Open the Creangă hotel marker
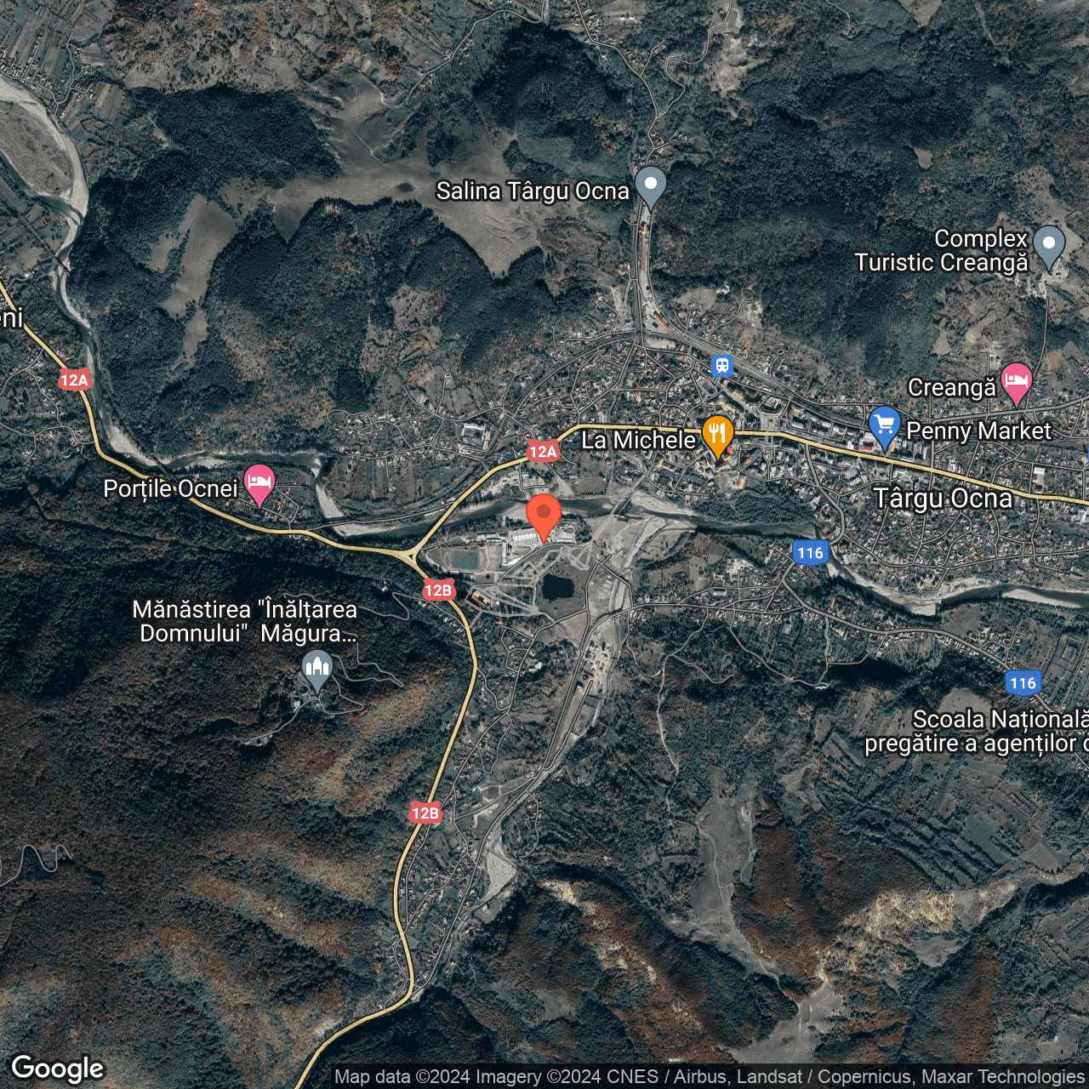 coord(1017,383)
